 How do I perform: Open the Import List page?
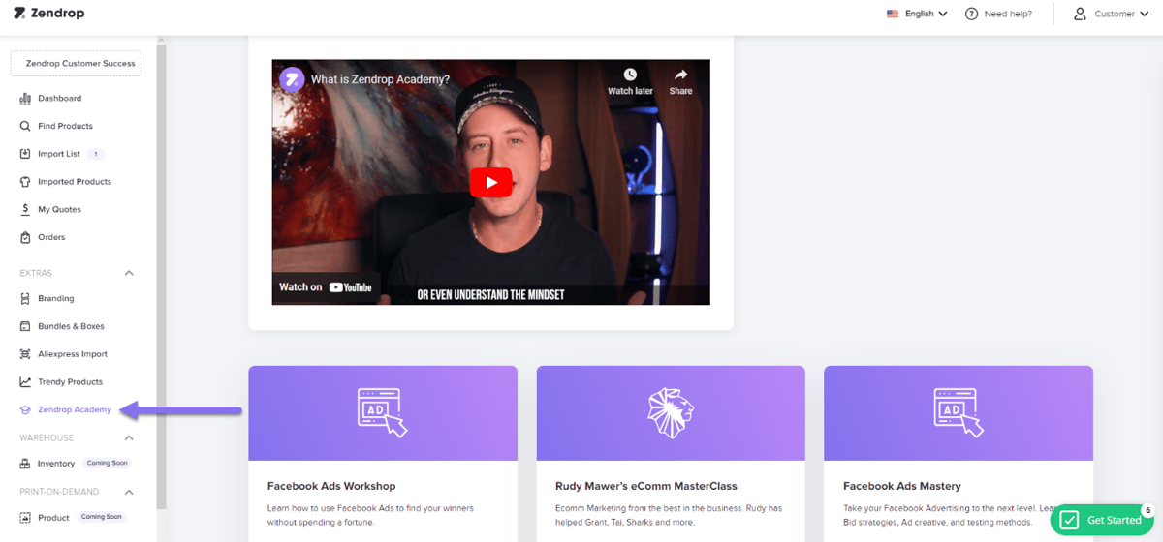[x=59, y=154]
